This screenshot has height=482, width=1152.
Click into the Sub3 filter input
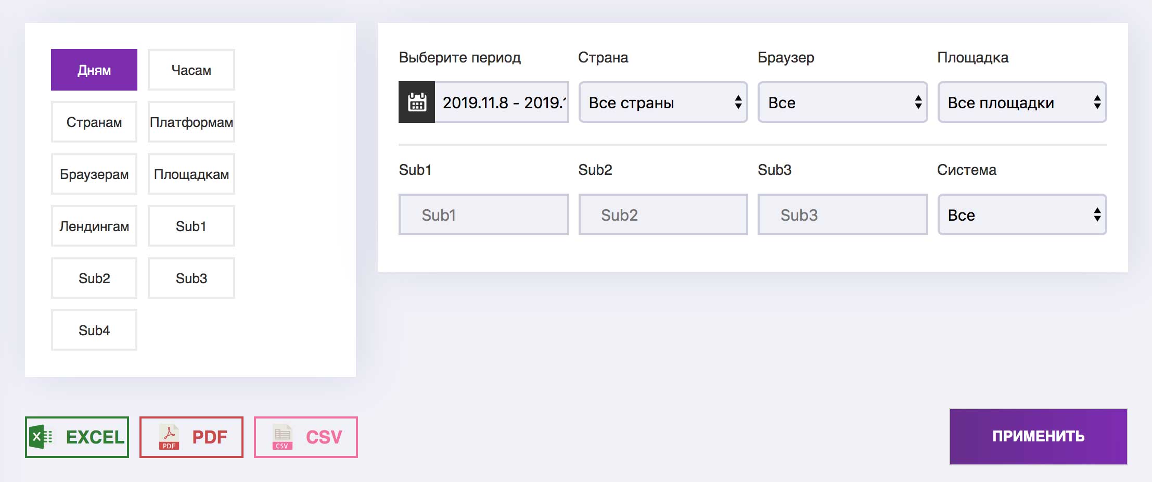point(842,214)
